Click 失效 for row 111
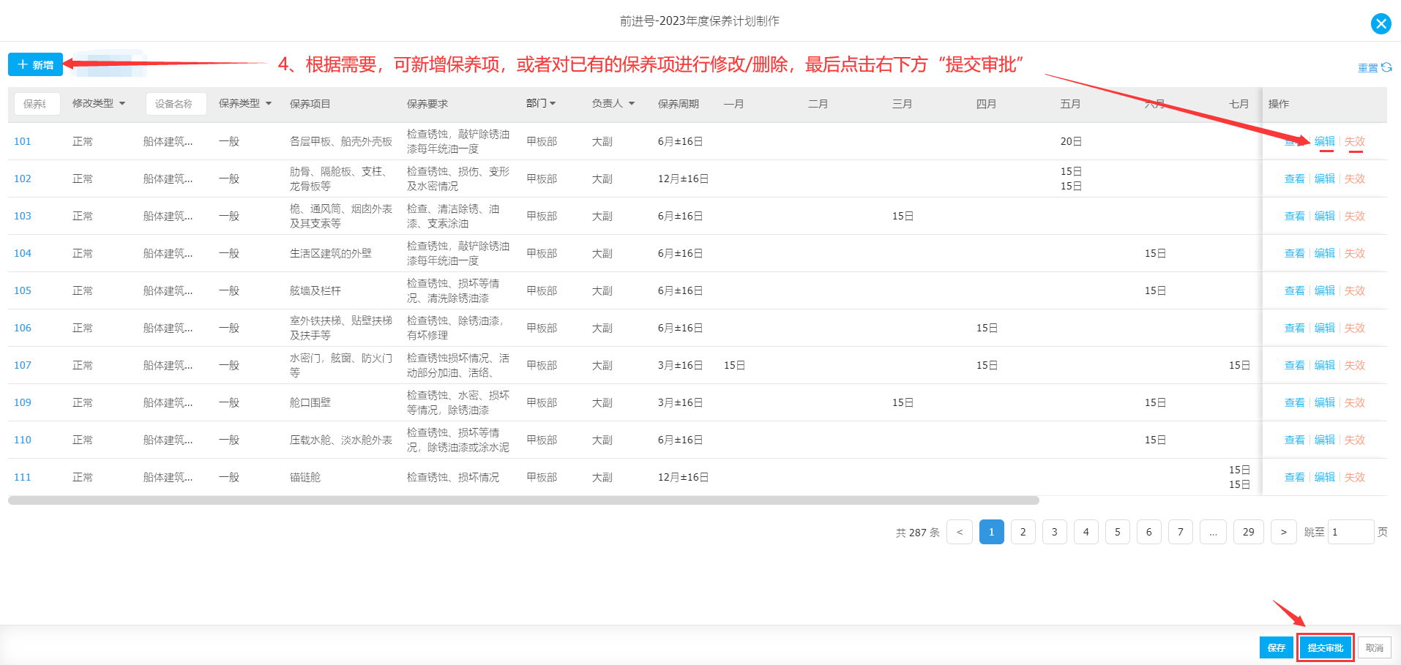Screen dimensions: 1401x665 (1355, 477)
